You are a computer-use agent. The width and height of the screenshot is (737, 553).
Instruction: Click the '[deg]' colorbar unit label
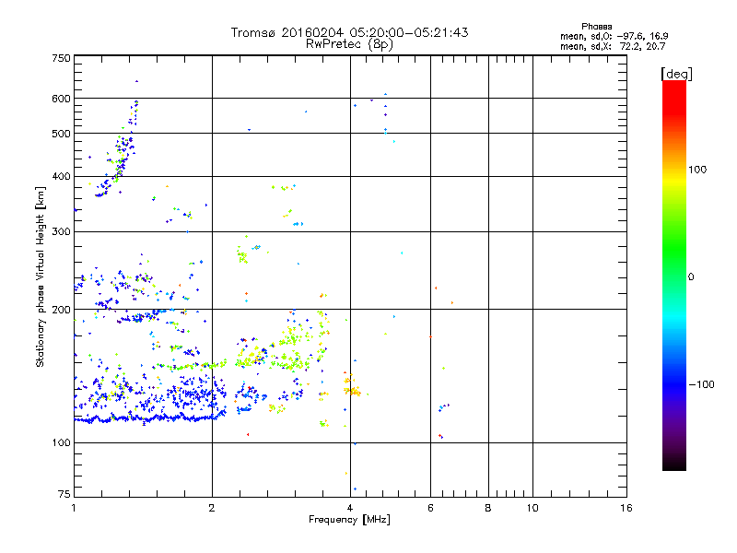(x=676, y=74)
